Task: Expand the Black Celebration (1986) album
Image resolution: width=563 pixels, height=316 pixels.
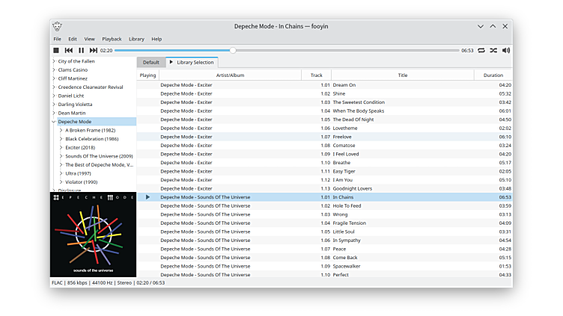Action: tap(61, 138)
